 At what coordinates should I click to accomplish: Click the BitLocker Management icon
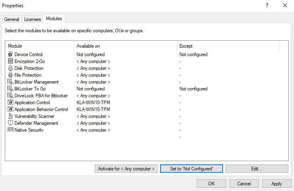tap(10, 82)
